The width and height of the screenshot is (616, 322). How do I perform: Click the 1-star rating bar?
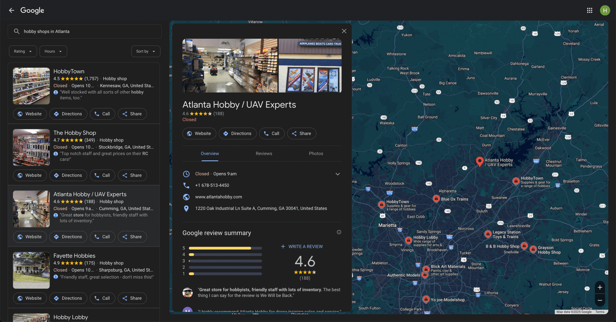pos(225,274)
